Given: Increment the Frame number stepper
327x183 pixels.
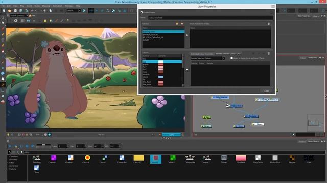Looking at the screenshot, I should 67,145.
